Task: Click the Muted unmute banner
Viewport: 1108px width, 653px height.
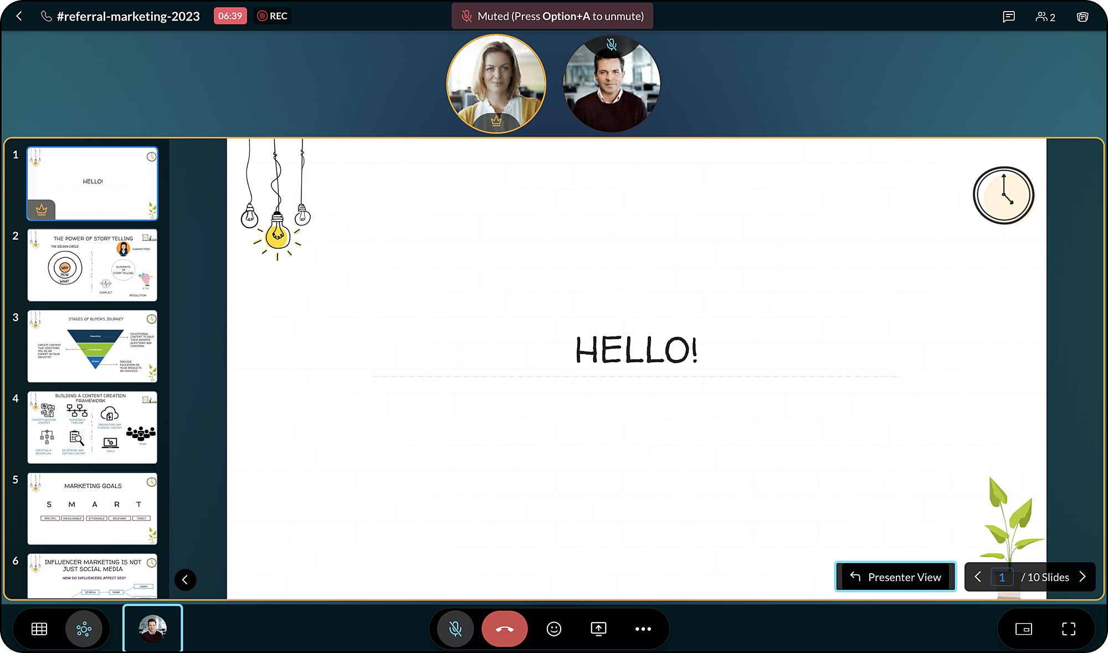Action: [x=552, y=16]
